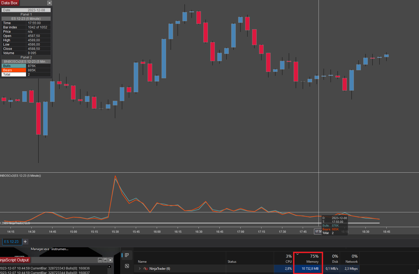Click the NinjaTrader CPU value 2,8%
The width and height of the screenshot is (419, 274).
tap(288, 269)
